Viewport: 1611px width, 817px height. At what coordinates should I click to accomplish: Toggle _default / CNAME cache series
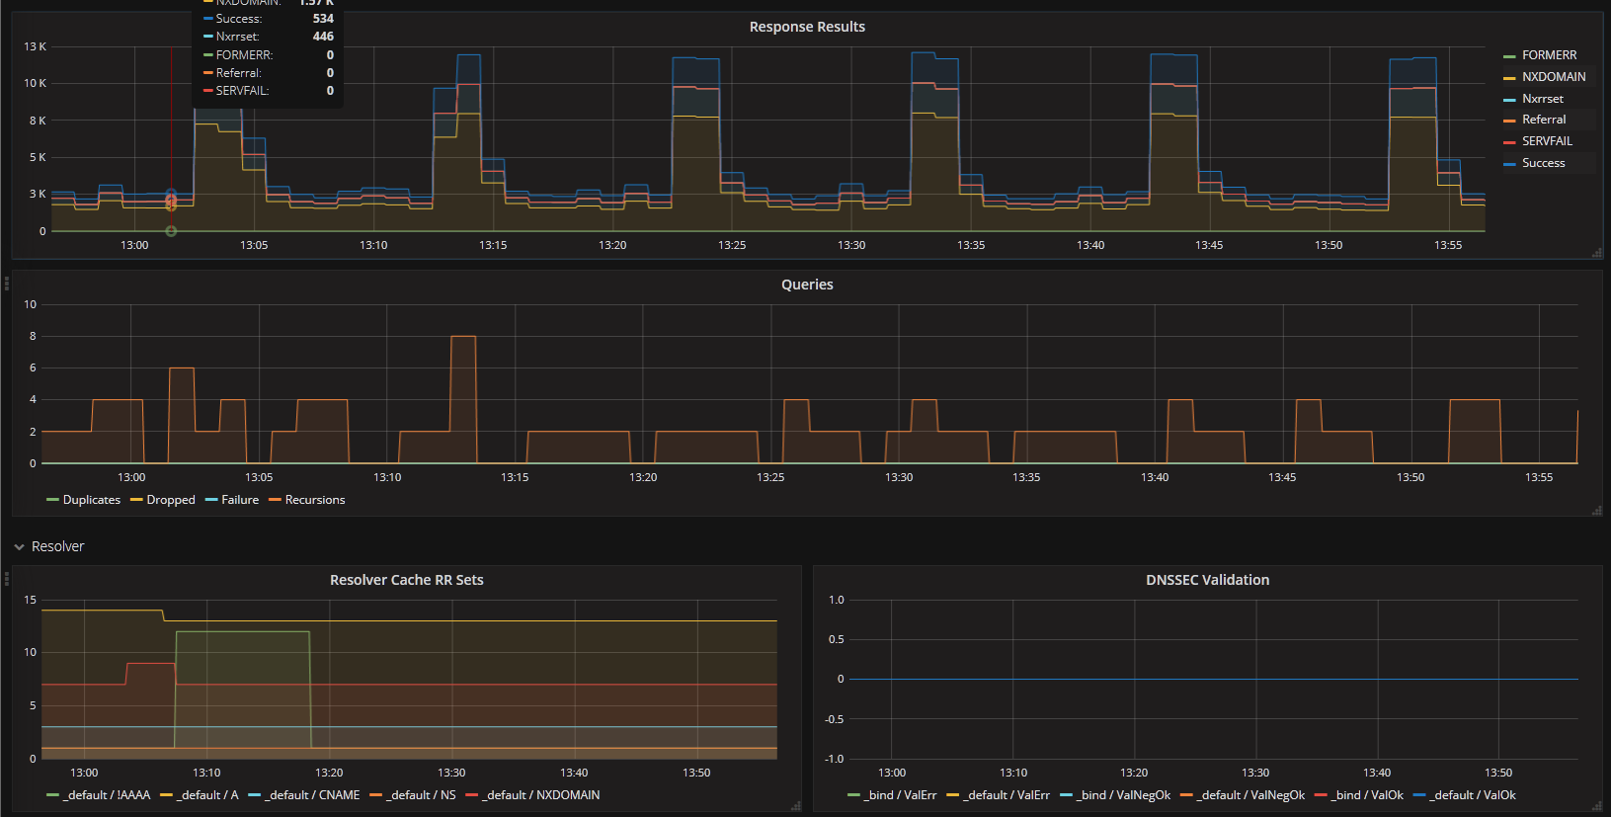(312, 795)
